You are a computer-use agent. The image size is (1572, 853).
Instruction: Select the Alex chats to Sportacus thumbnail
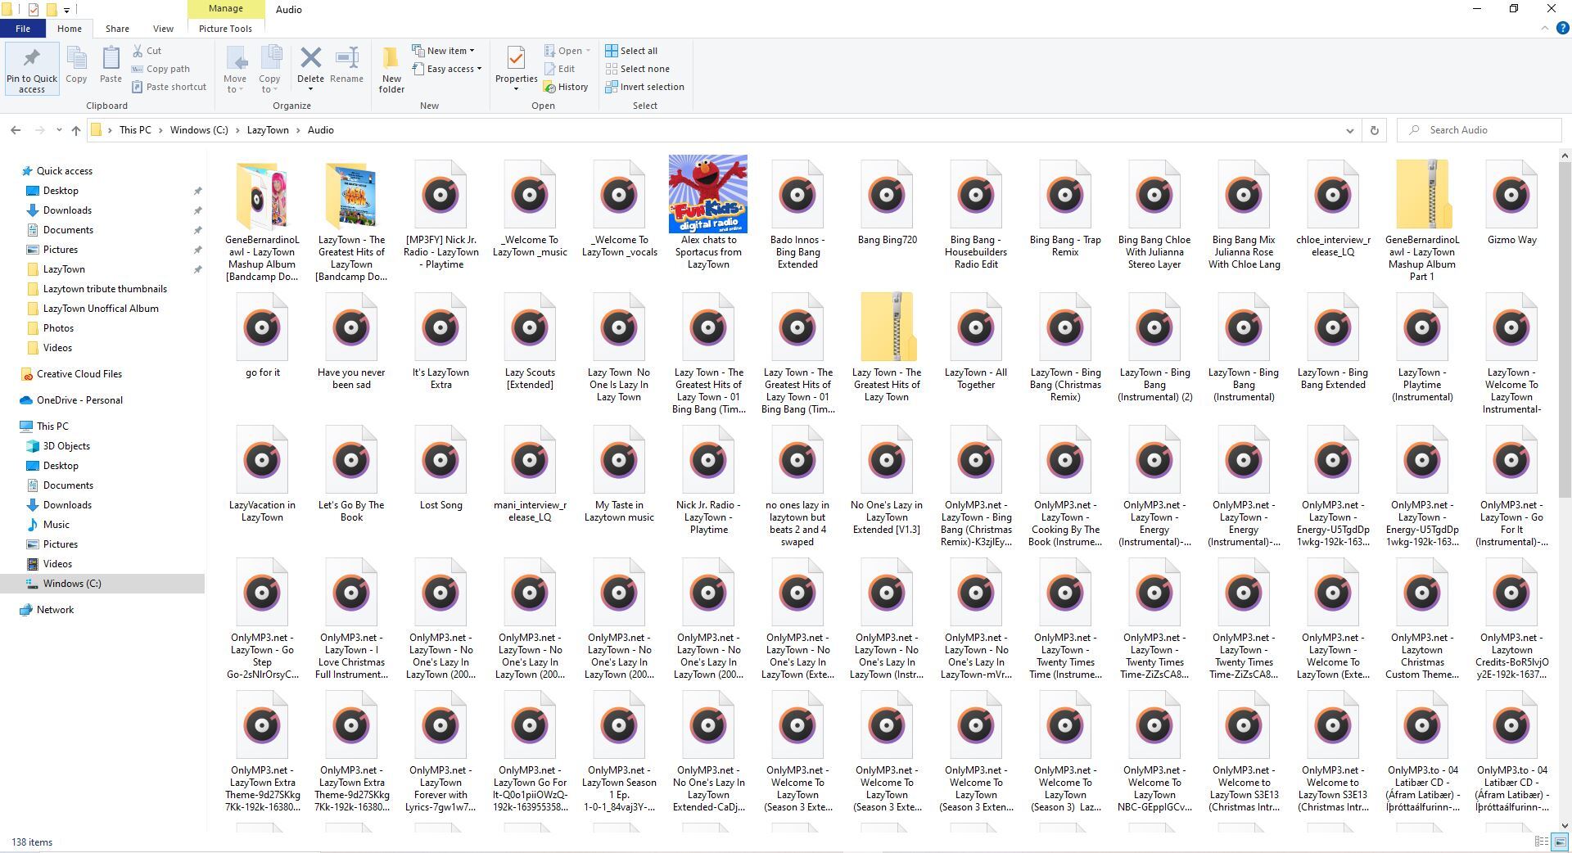[x=707, y=195]
